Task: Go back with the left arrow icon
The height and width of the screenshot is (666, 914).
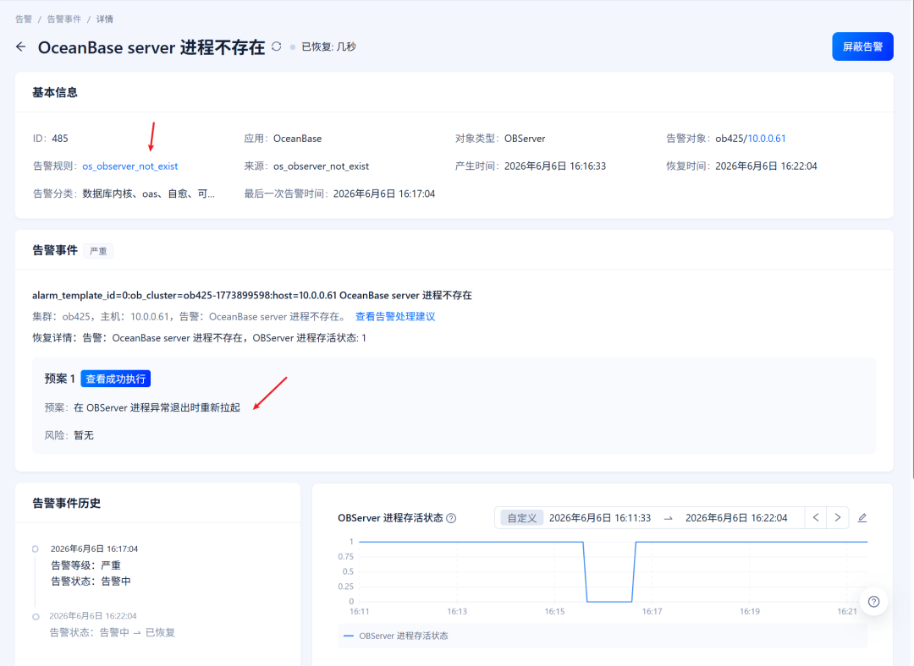Action: [21, 46]
